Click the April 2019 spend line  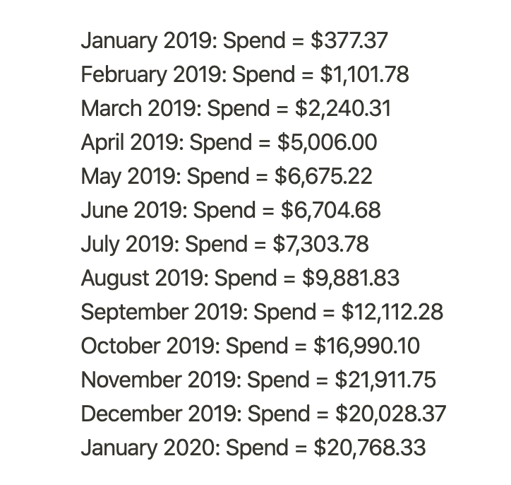coord(229,143)
